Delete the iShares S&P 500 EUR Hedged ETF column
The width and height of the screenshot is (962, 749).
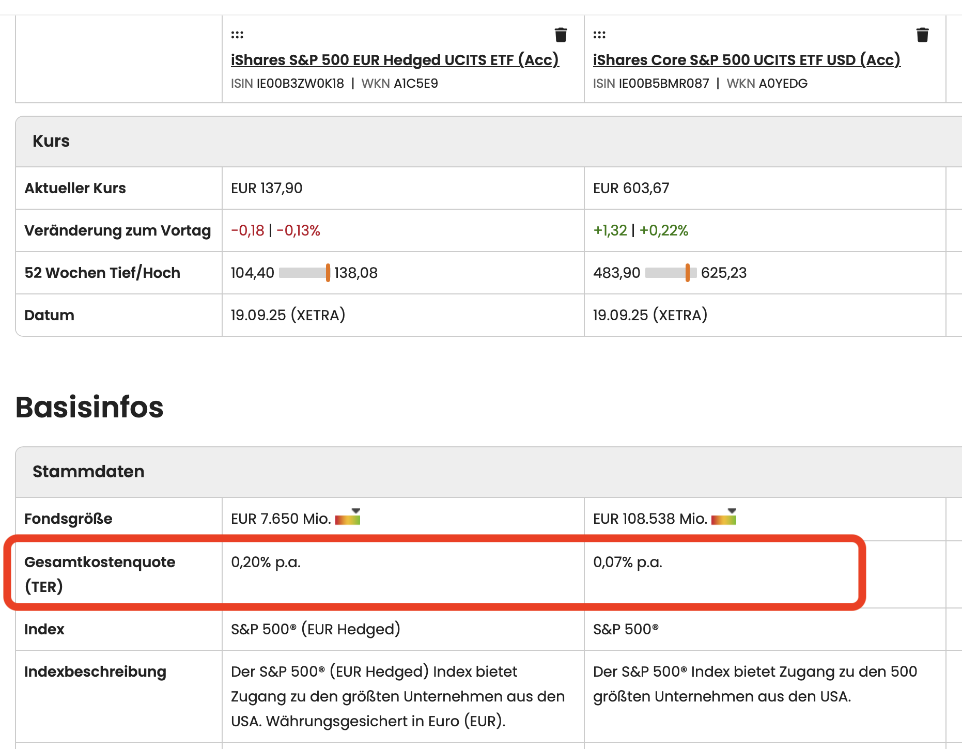pos(561,35)
